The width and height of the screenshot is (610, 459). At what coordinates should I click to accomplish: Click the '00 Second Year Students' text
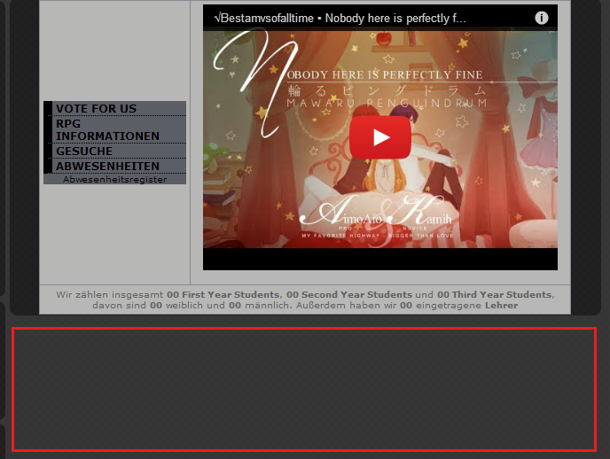349,294
